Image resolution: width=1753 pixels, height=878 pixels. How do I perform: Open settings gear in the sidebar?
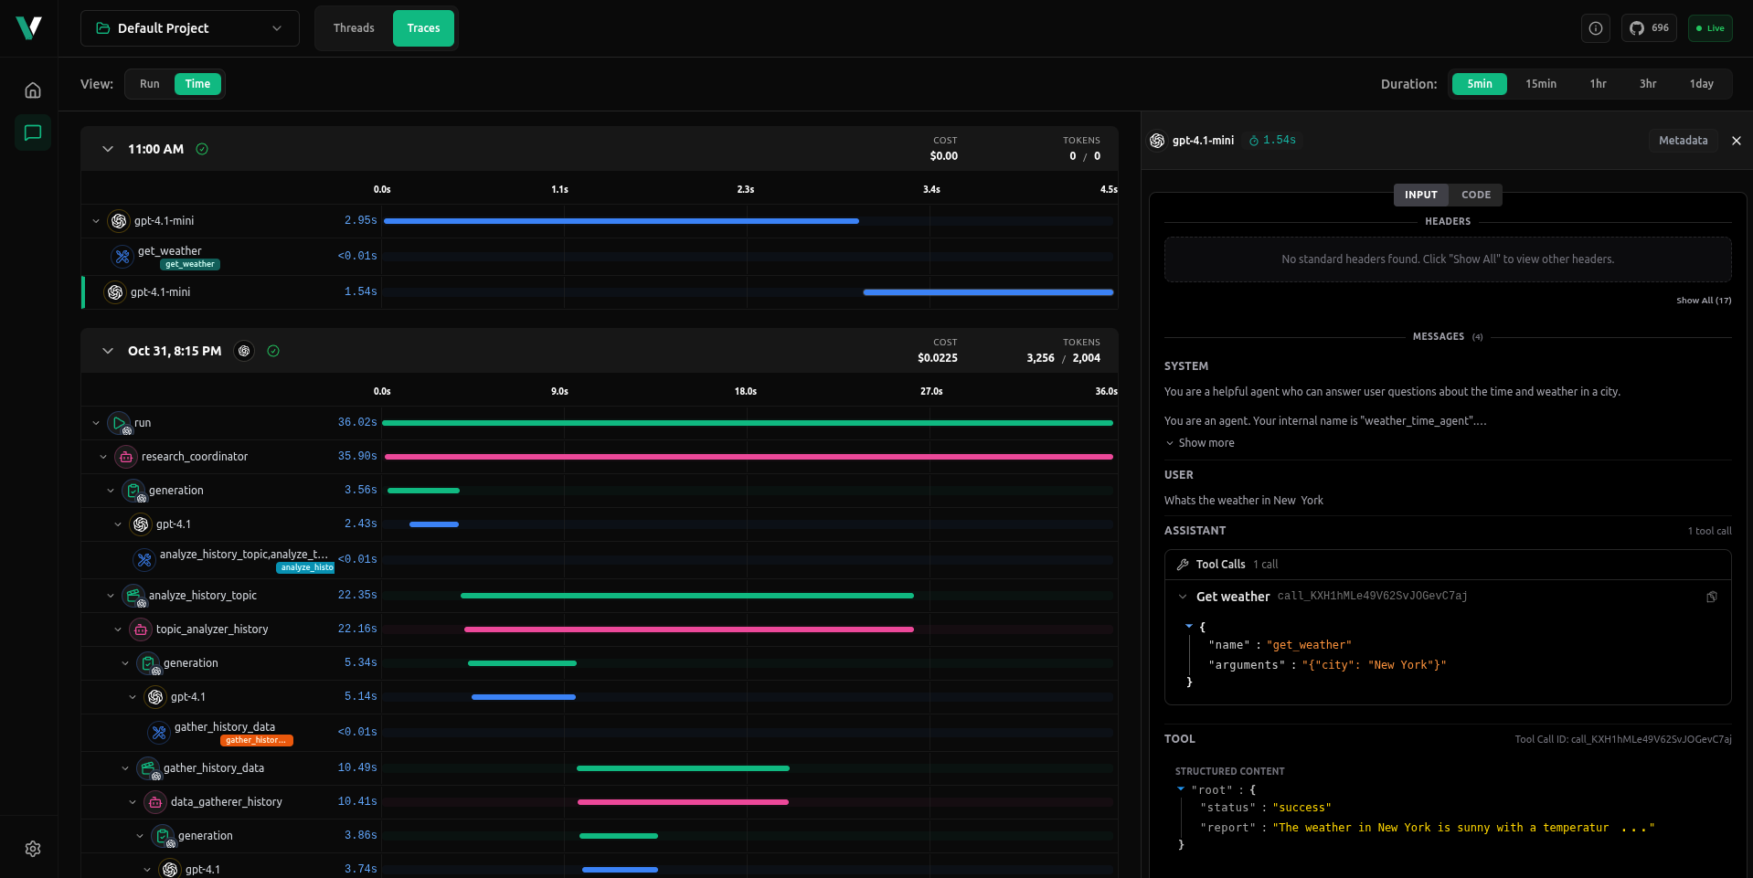click(33, 849)
